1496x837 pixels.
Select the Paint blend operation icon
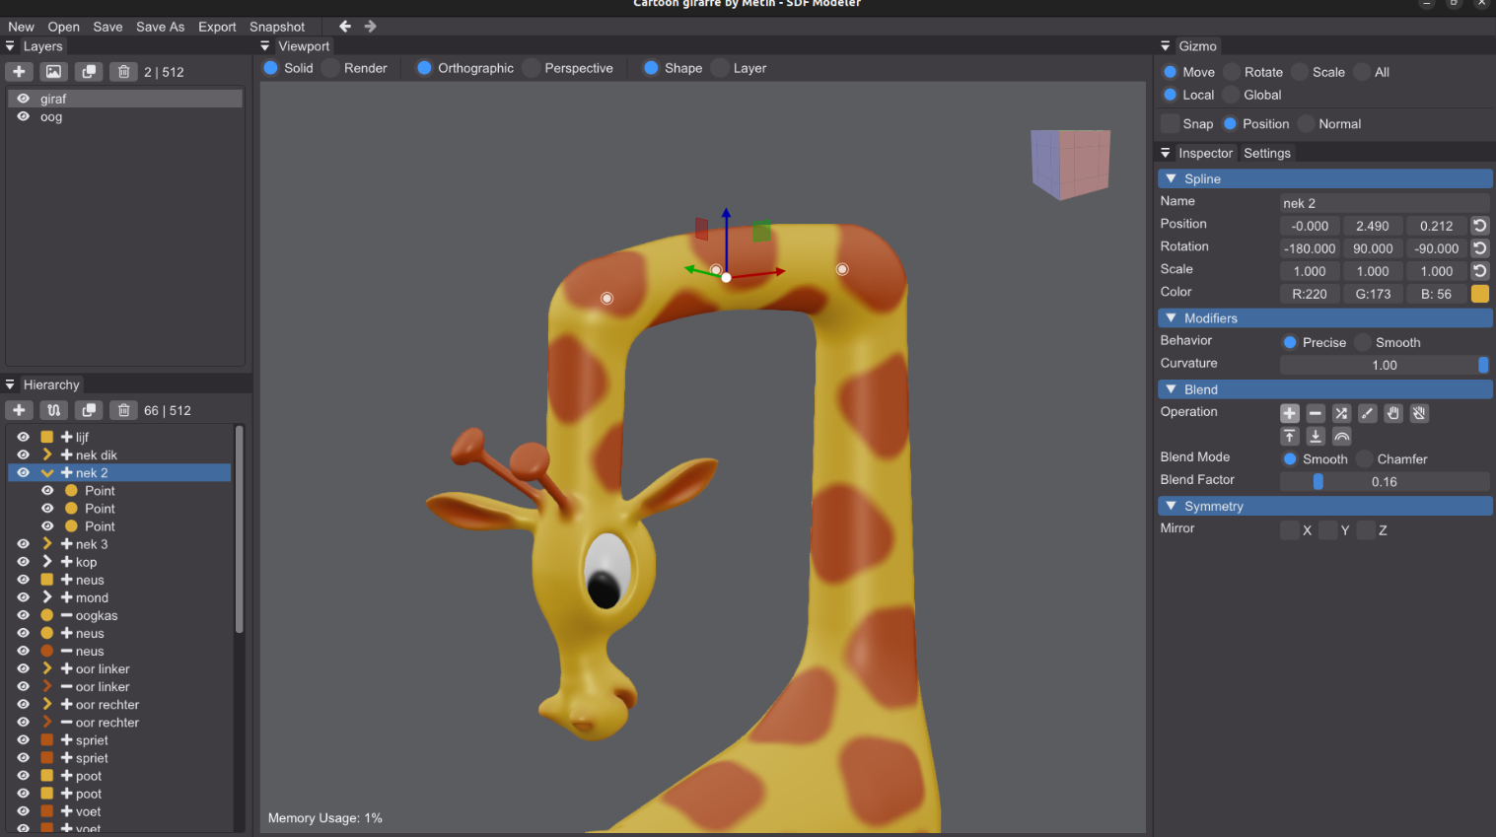pyautogui.click(x=1366, y=413)
